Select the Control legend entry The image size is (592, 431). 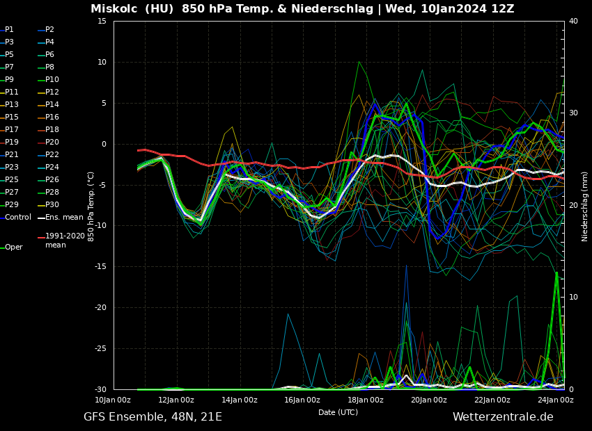pos(18,218)
